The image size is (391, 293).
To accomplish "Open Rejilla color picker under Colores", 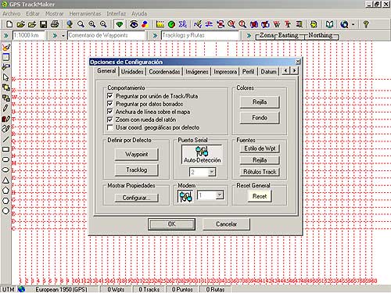I will click(260, 102).
